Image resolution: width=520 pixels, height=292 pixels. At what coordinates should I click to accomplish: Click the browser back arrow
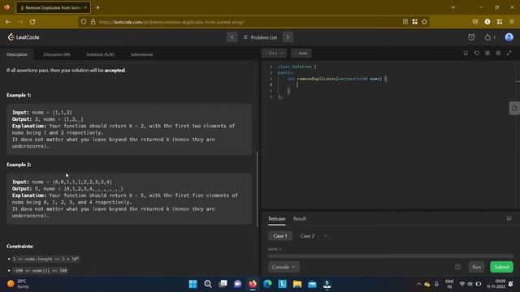pyautogui.click(x=8, y=22)
